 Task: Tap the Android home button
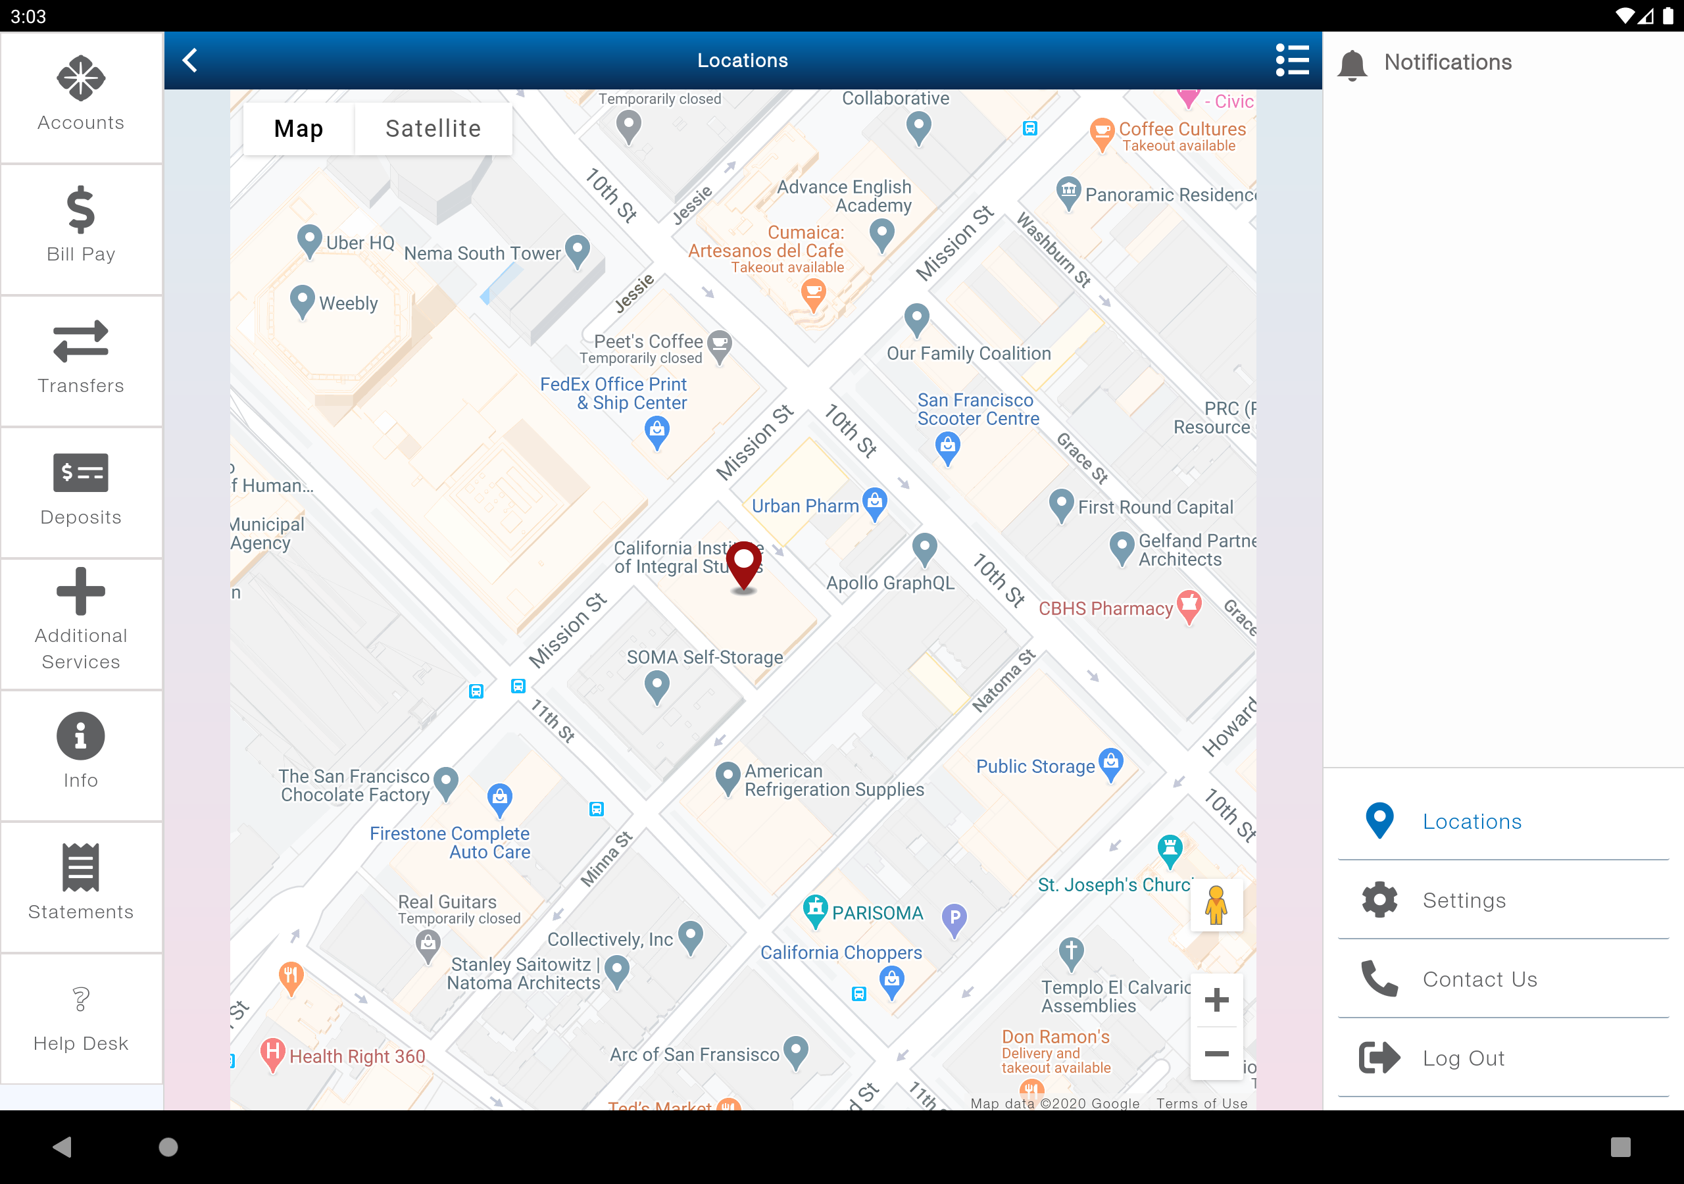(168, 1147)
